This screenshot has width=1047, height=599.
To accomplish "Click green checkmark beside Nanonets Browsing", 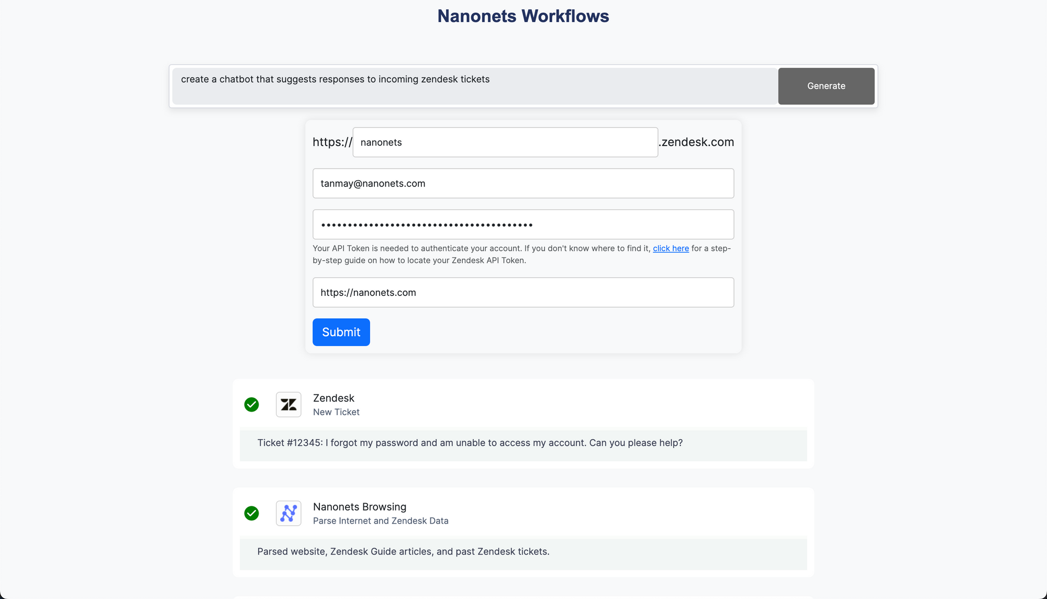I will (x=251, y=513).
